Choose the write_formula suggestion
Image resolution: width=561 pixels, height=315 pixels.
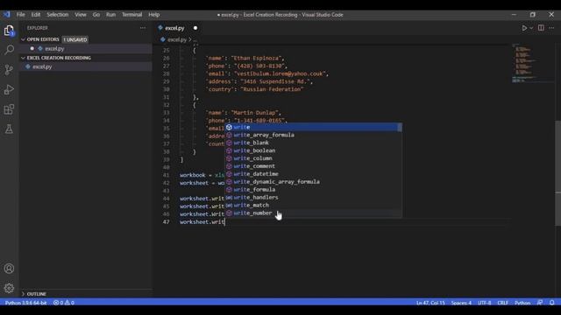click(x=311, y=190)
